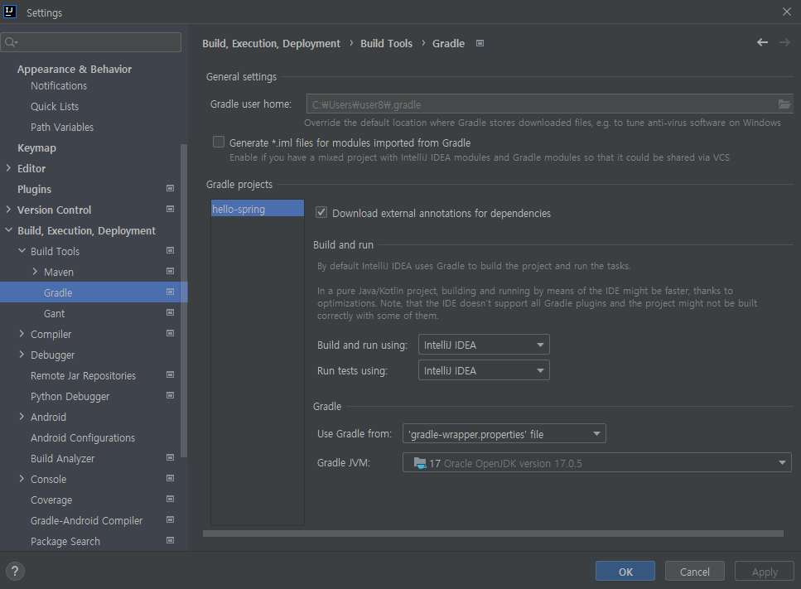Close the Settings dialog with X
This screenshot has width=801, height=589.
coord(787,12)
